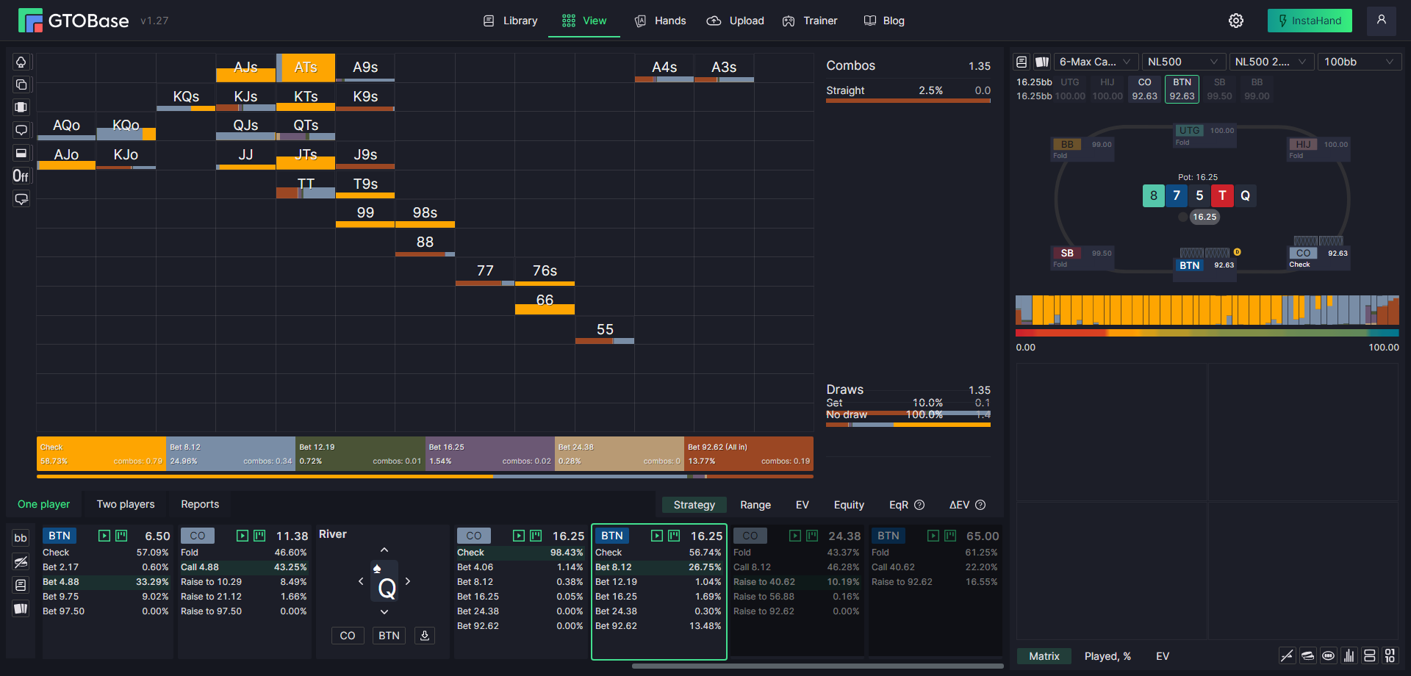Click the user profile icon
Viewport: 1411px width, 676px height.
point(1382,21)
